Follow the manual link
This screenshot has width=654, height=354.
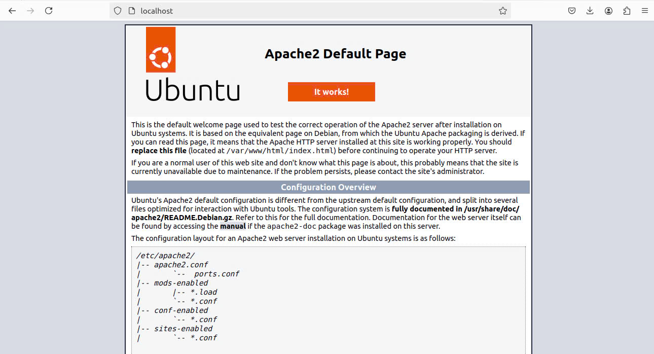[x=233, y=227]
